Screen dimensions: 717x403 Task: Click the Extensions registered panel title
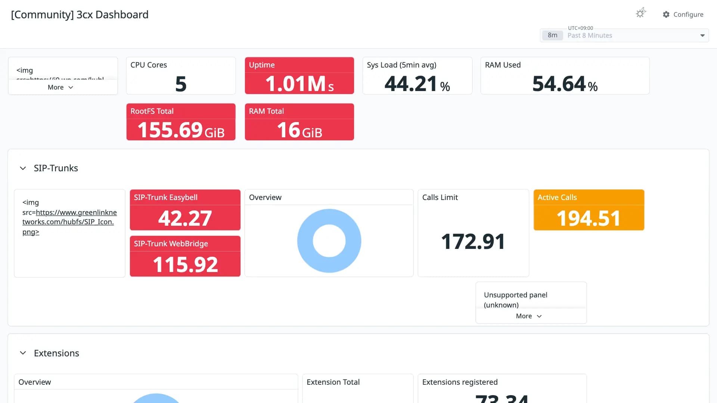(x=460, y=382)
